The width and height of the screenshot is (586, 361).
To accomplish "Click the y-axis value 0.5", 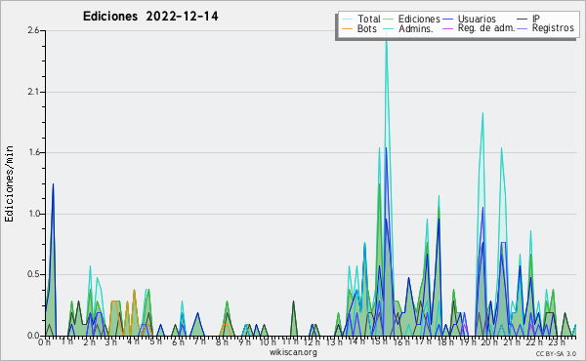I will pyautogui.click(x=33, y=275).
